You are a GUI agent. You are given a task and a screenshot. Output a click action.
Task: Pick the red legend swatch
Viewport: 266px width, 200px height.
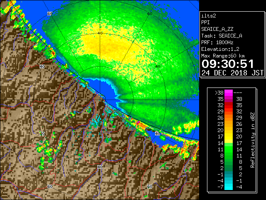229,105
